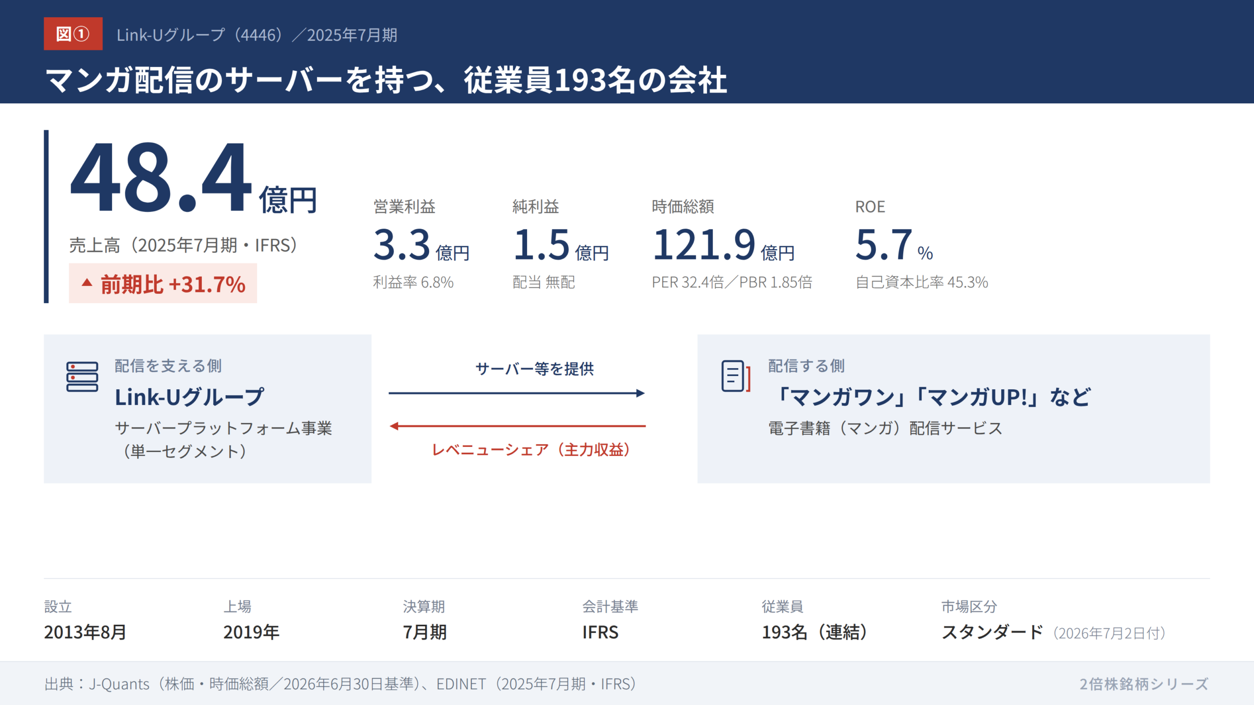
Task: Click the arrowhead of サーバー等を提供 arrow
Action: pos(640,393)
